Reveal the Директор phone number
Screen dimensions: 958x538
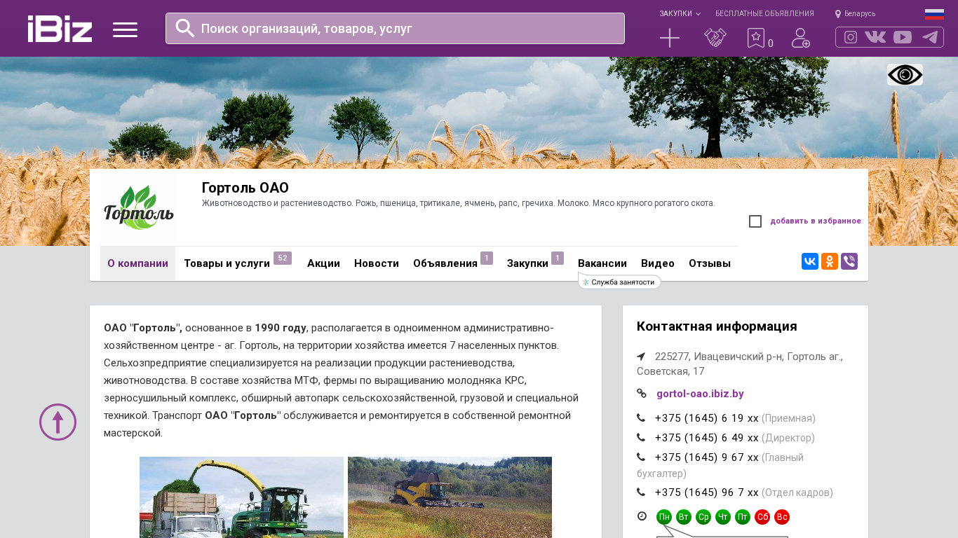point(707,438)
